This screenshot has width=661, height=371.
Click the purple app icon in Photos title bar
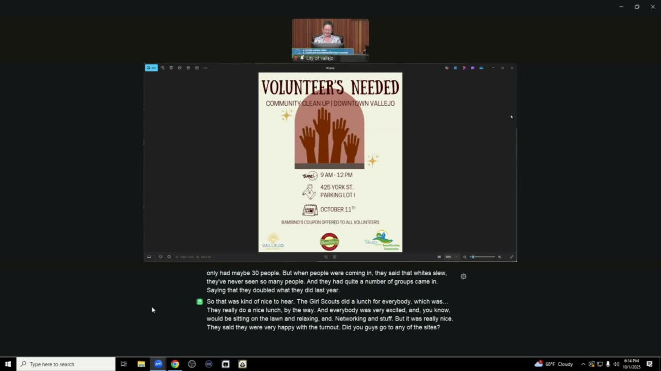(473, 68)
